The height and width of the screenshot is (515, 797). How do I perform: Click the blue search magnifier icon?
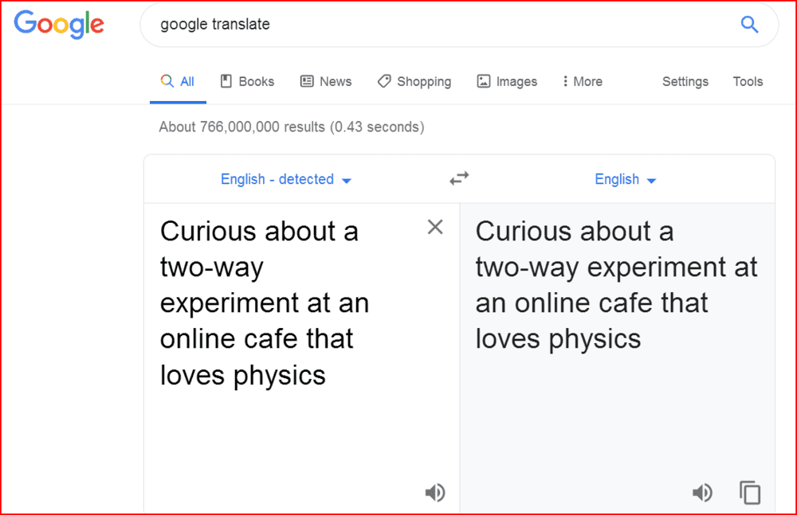tap(749, 25)
